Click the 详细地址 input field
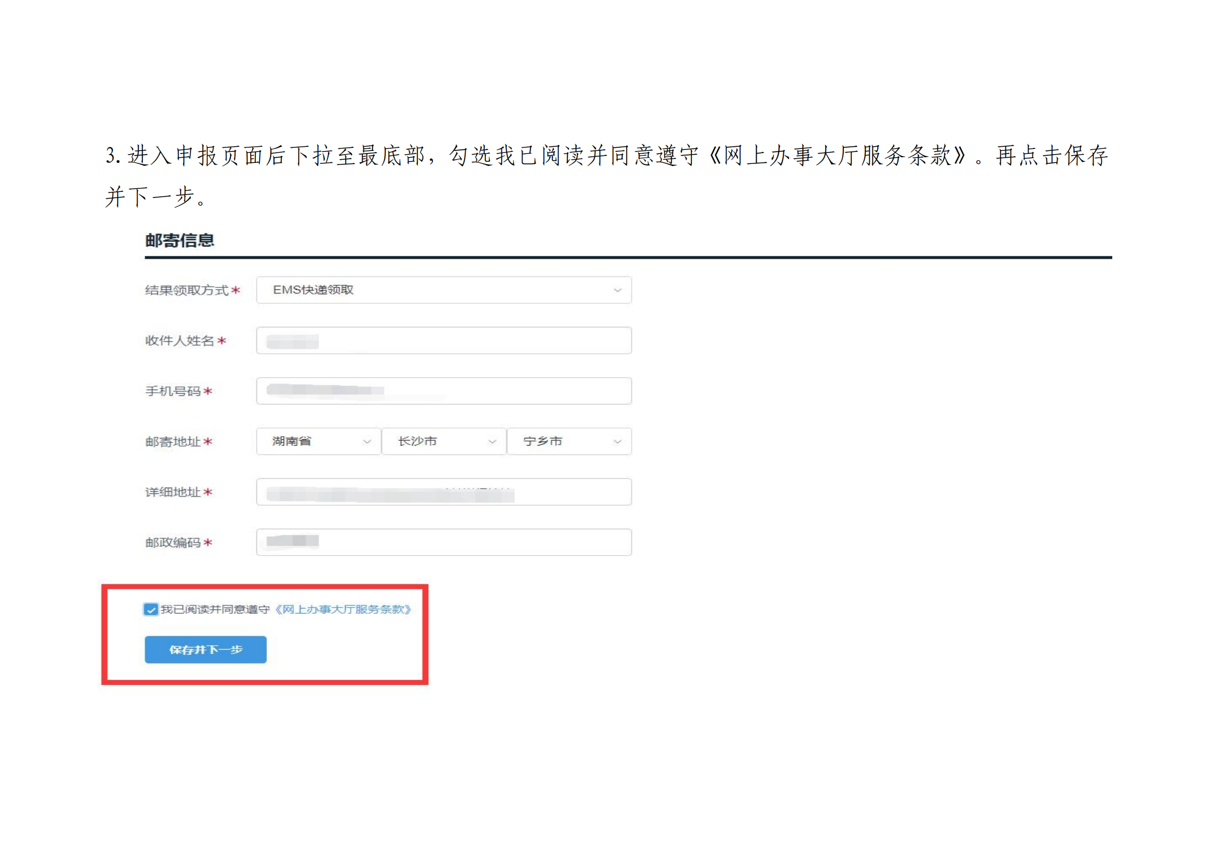1214x858 pixels. point(444,492)
